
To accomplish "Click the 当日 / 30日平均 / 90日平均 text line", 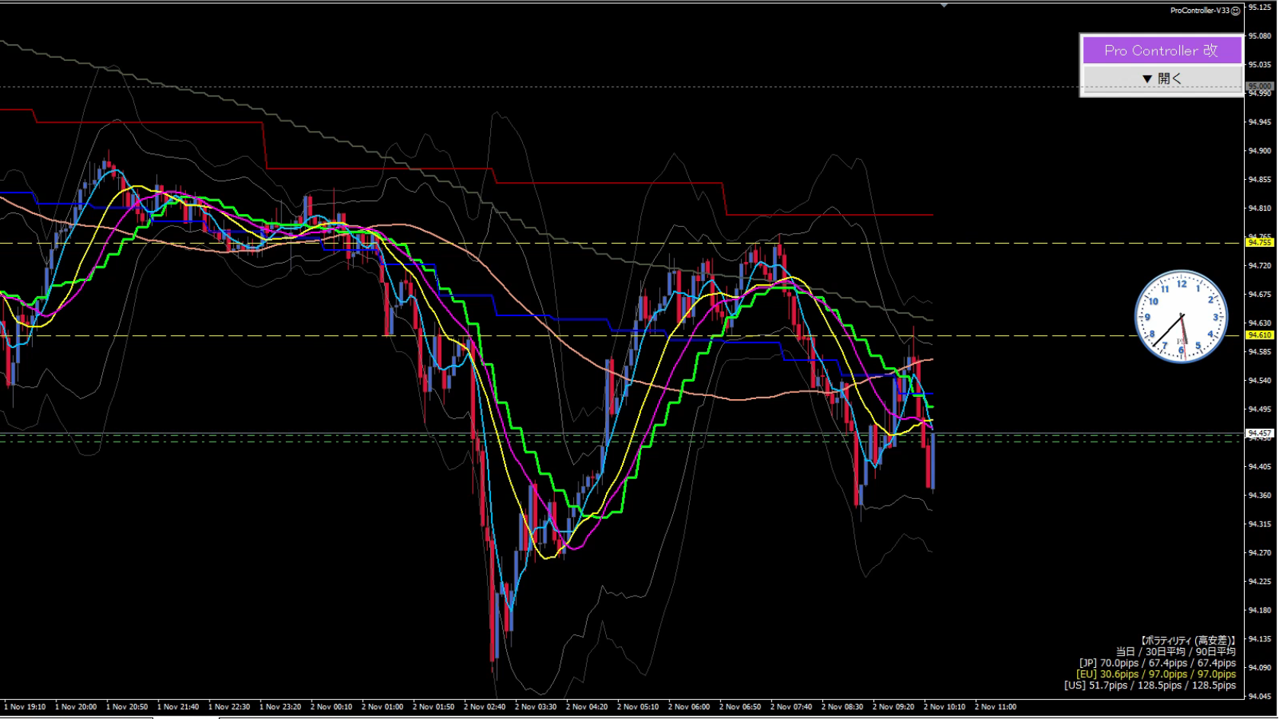I will pyautogui.click(x=1176, y=651).
